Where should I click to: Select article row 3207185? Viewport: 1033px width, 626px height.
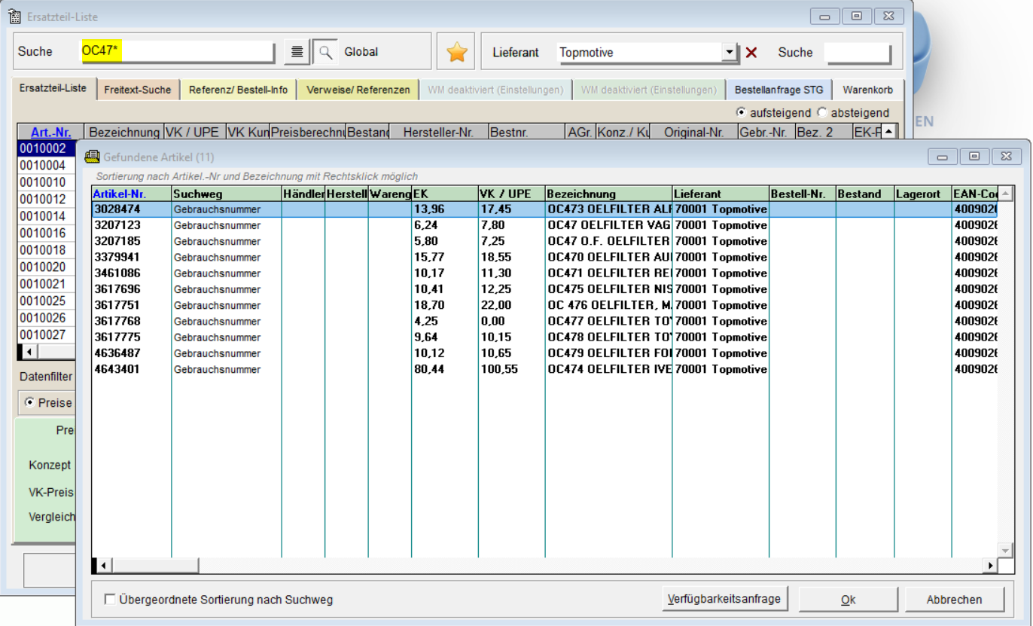tap(544, 241)
